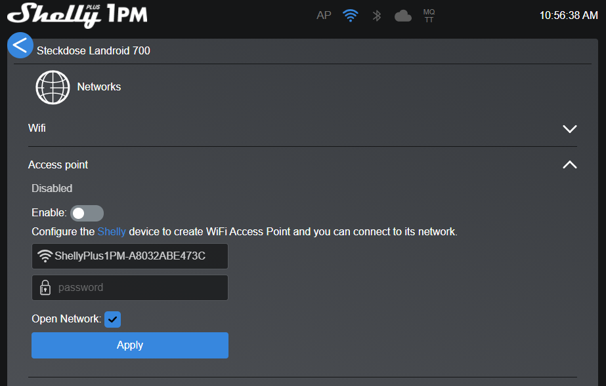606x386 pixels.
Task: Open the Shelly link in description
Action: click(112, 231)
